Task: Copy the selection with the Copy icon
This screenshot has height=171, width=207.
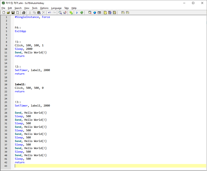Action: tap(34, 13)
